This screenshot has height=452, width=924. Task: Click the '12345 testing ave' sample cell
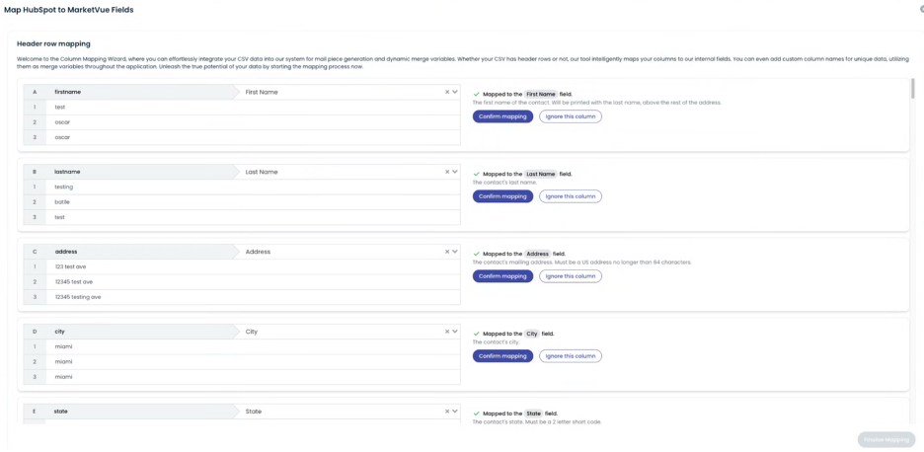[x=254, y=298]
